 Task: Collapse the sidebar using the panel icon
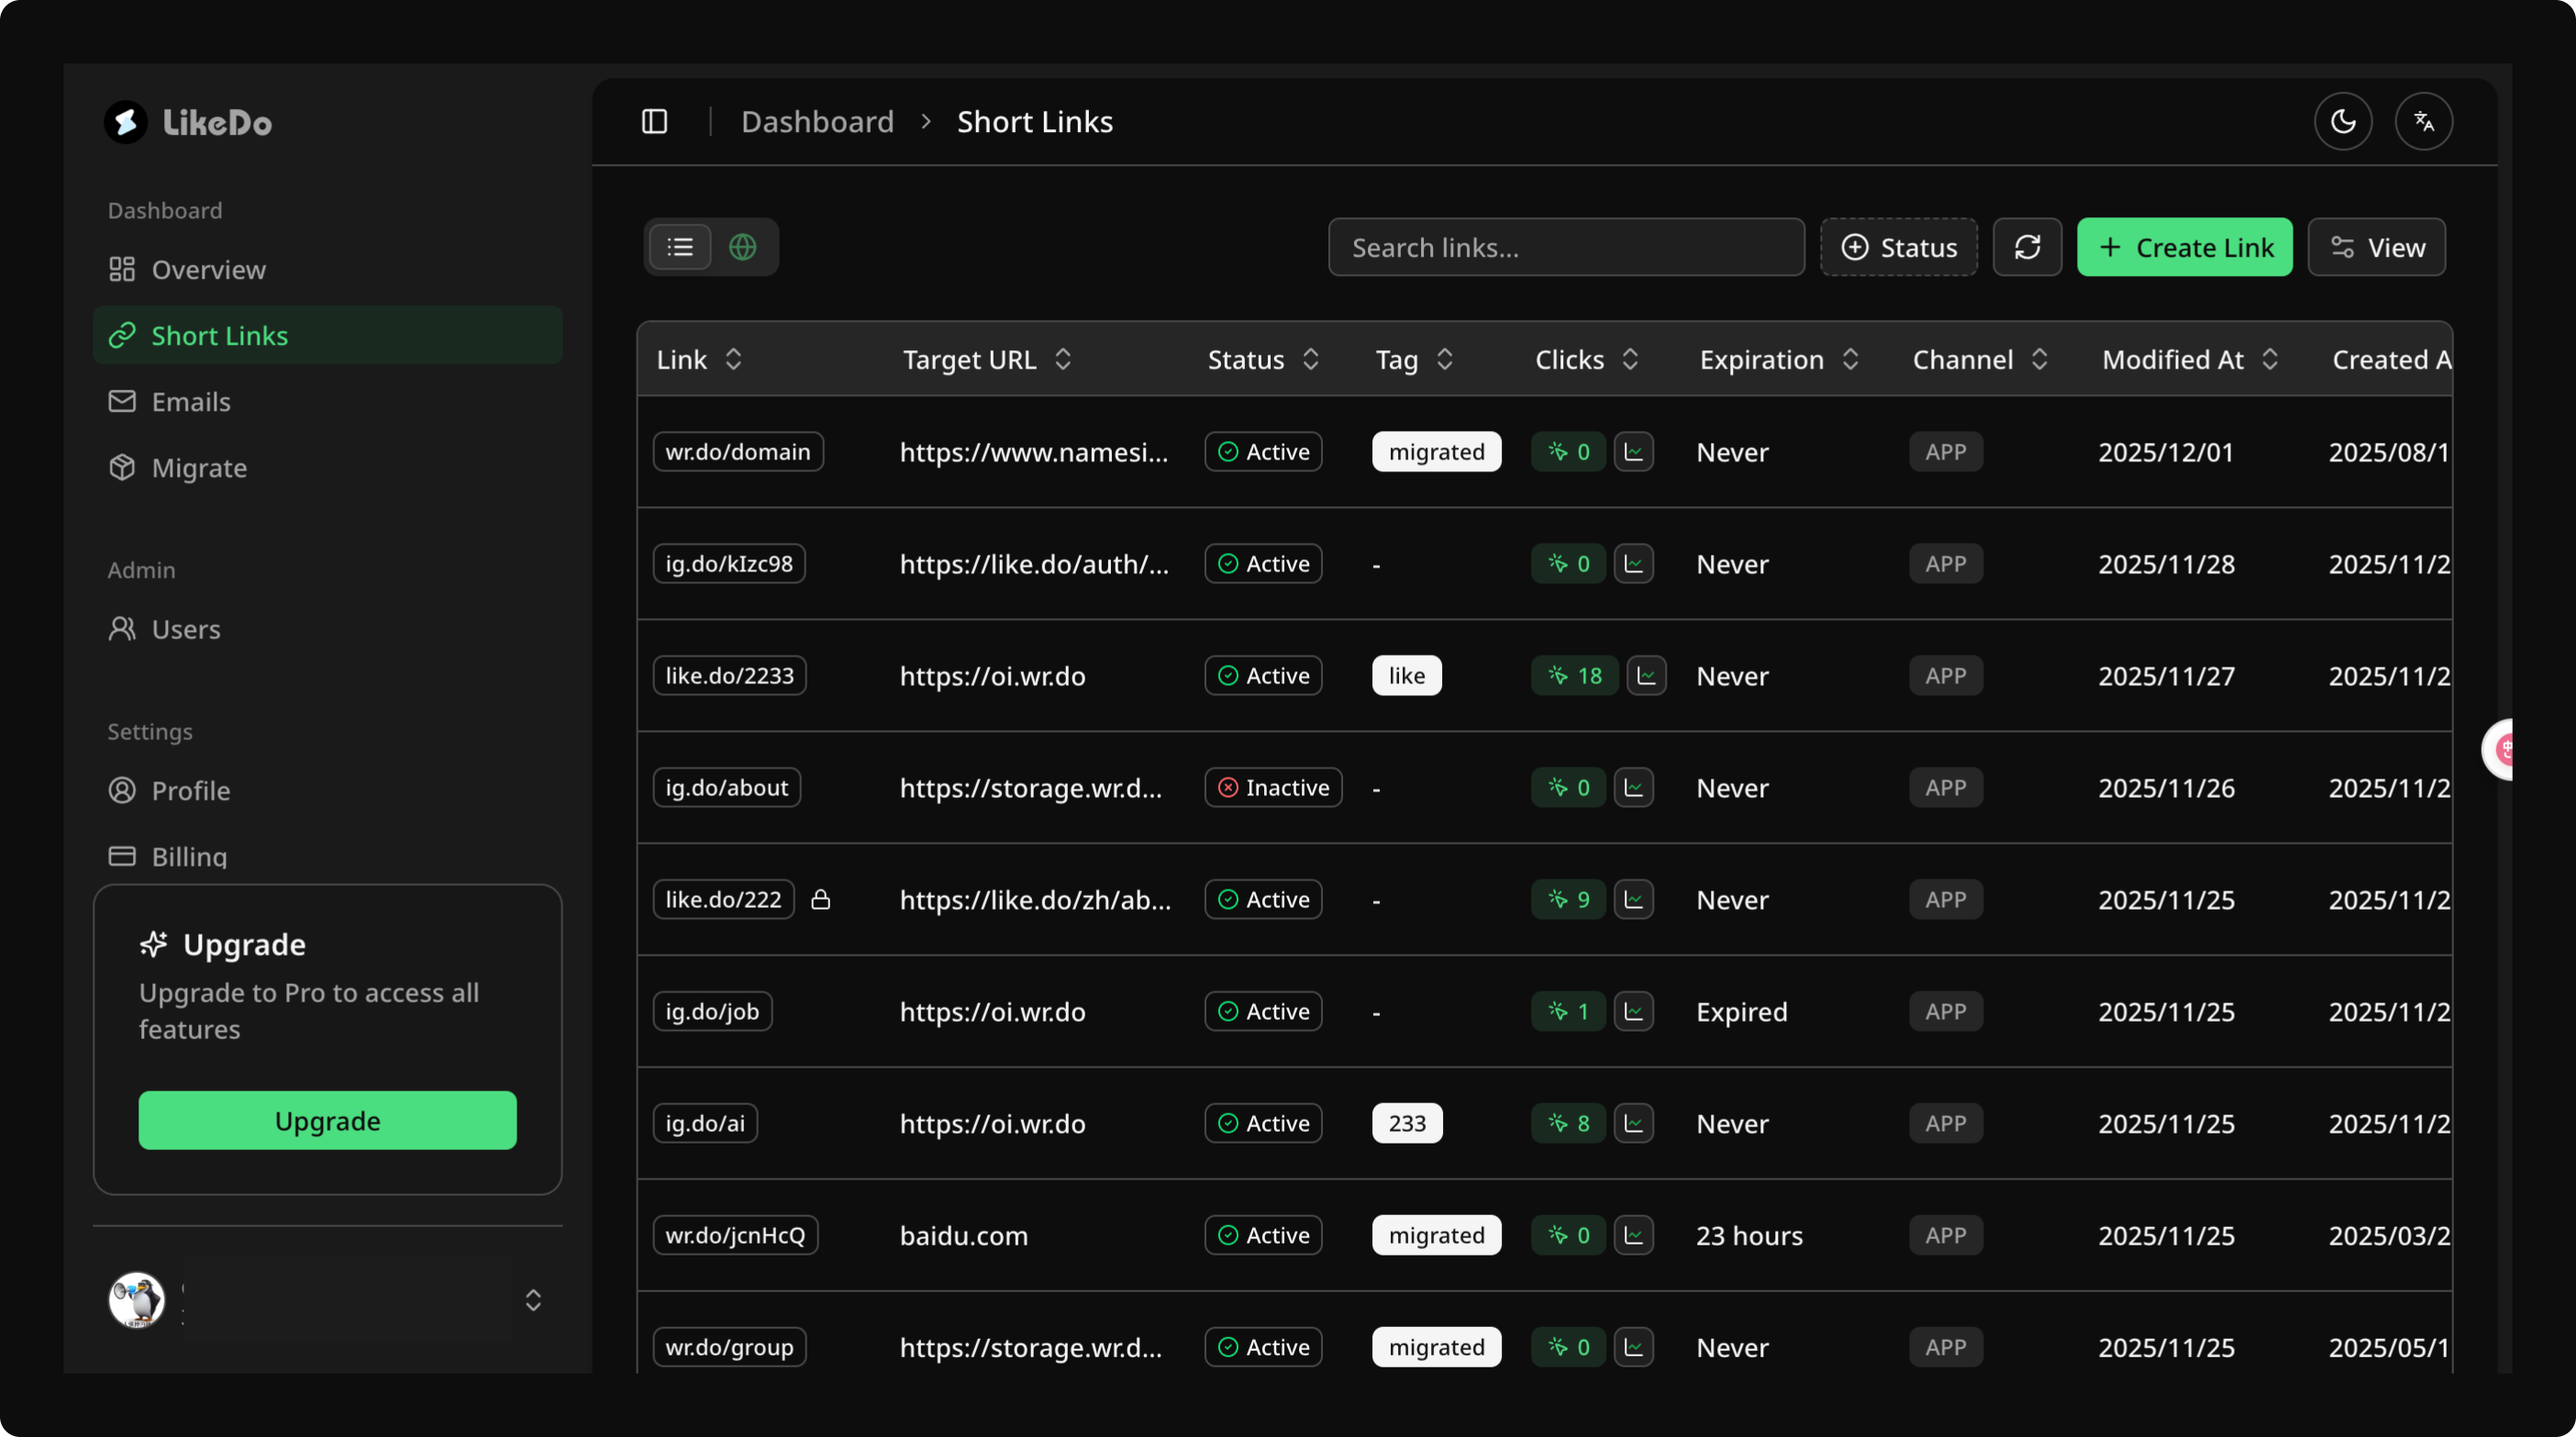pos(654,121)
